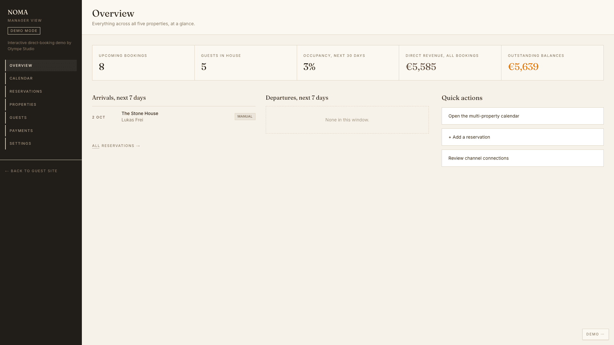This screenshot has height=345, width=614.
Task: Go to Payments page
Action: 41,131
